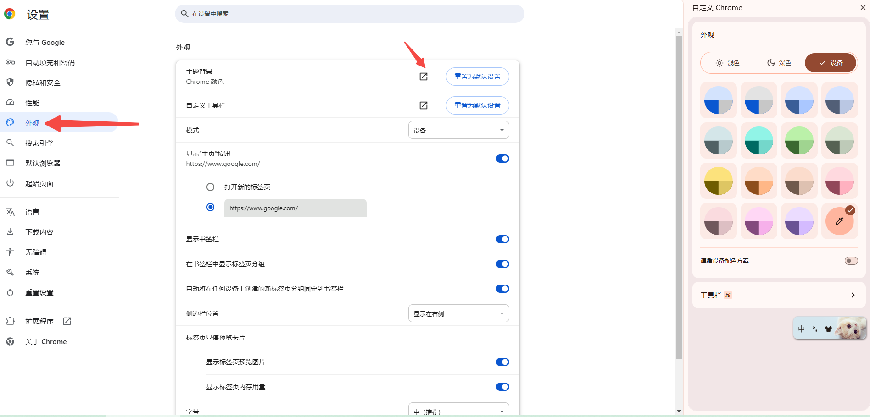Viewport: 870px width, 417px height.
Task: Click the accessibility icon for 无障碍
Action: 10,252
